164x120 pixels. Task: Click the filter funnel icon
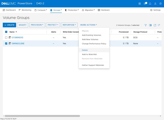point(146,25)
